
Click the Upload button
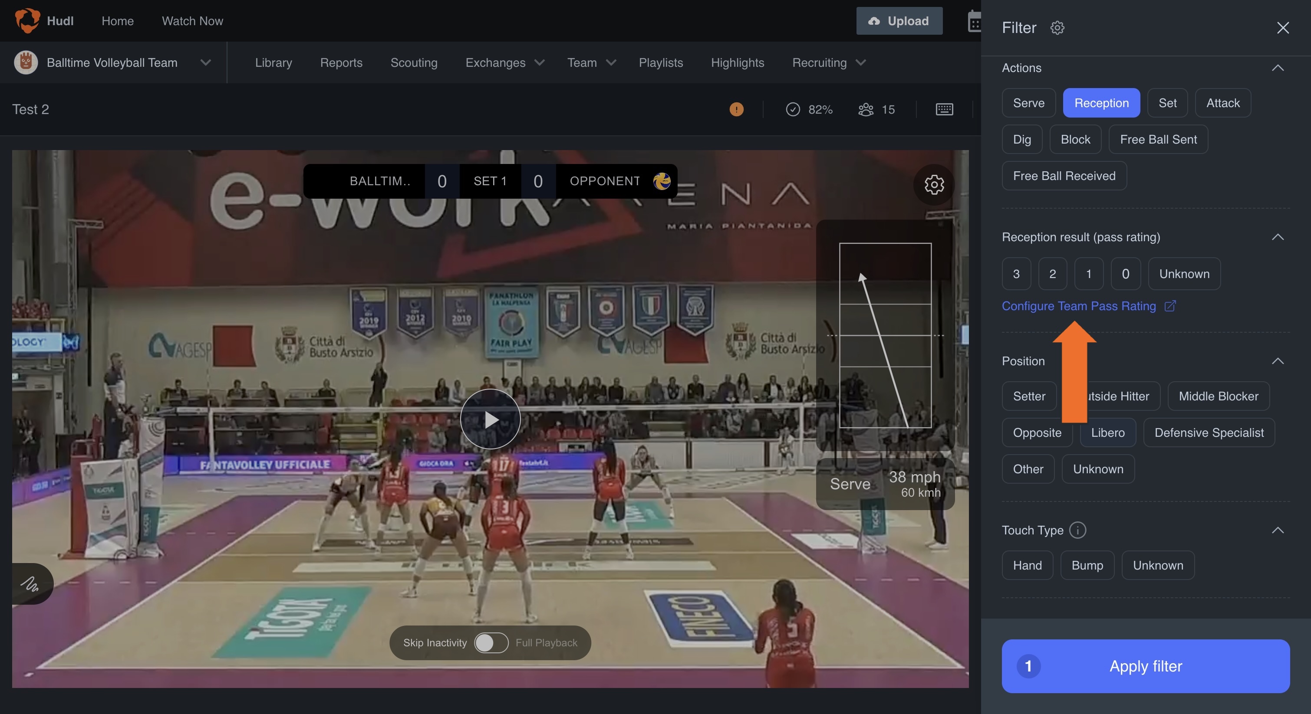(x=899, y=21)
